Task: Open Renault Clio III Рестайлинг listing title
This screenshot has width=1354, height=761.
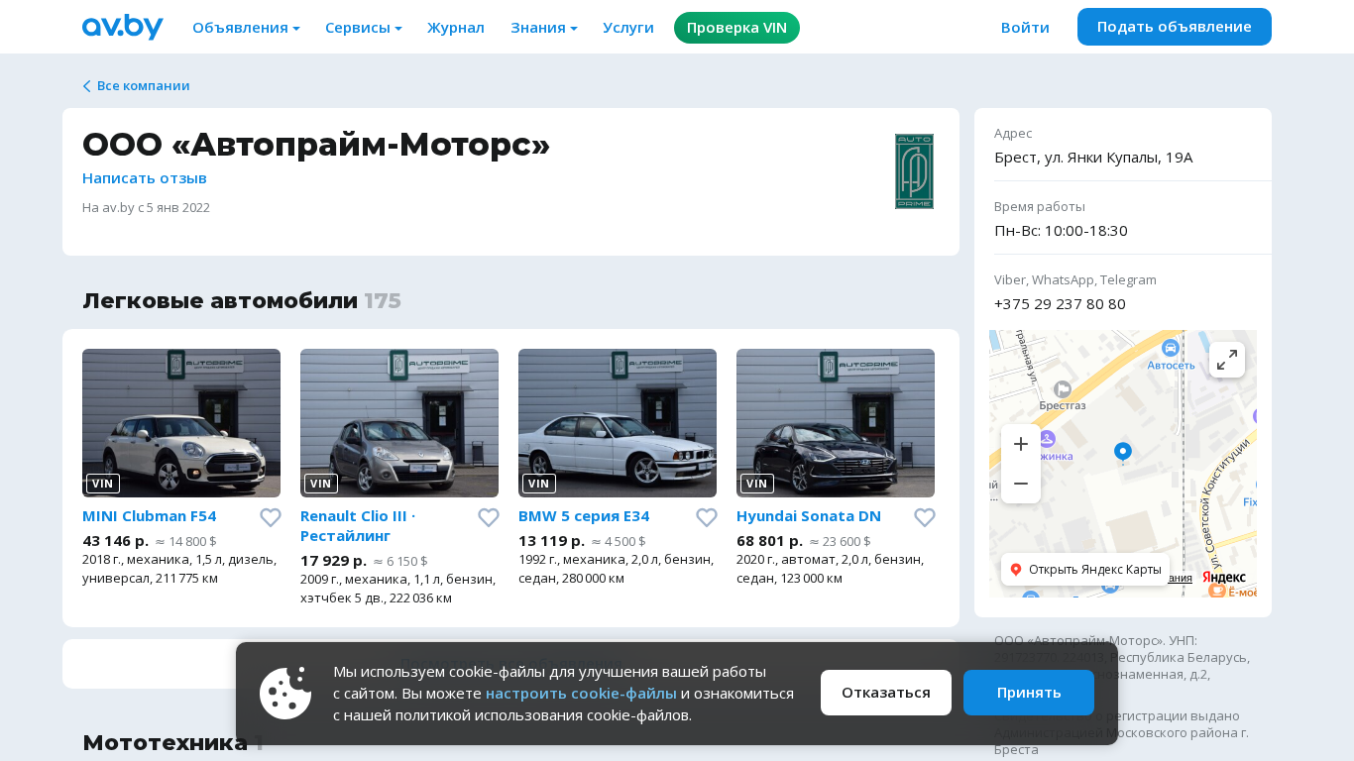Action: [358, 526]
